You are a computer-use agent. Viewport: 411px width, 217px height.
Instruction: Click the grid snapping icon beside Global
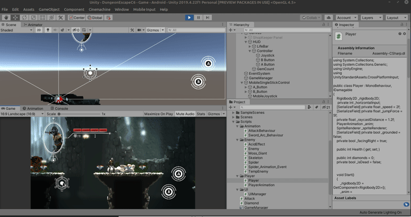[108, 18]
